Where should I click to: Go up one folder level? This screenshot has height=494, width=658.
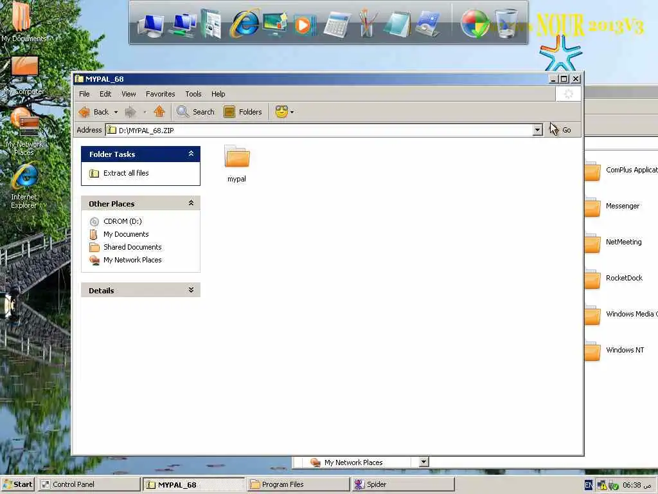coord(159,112)
